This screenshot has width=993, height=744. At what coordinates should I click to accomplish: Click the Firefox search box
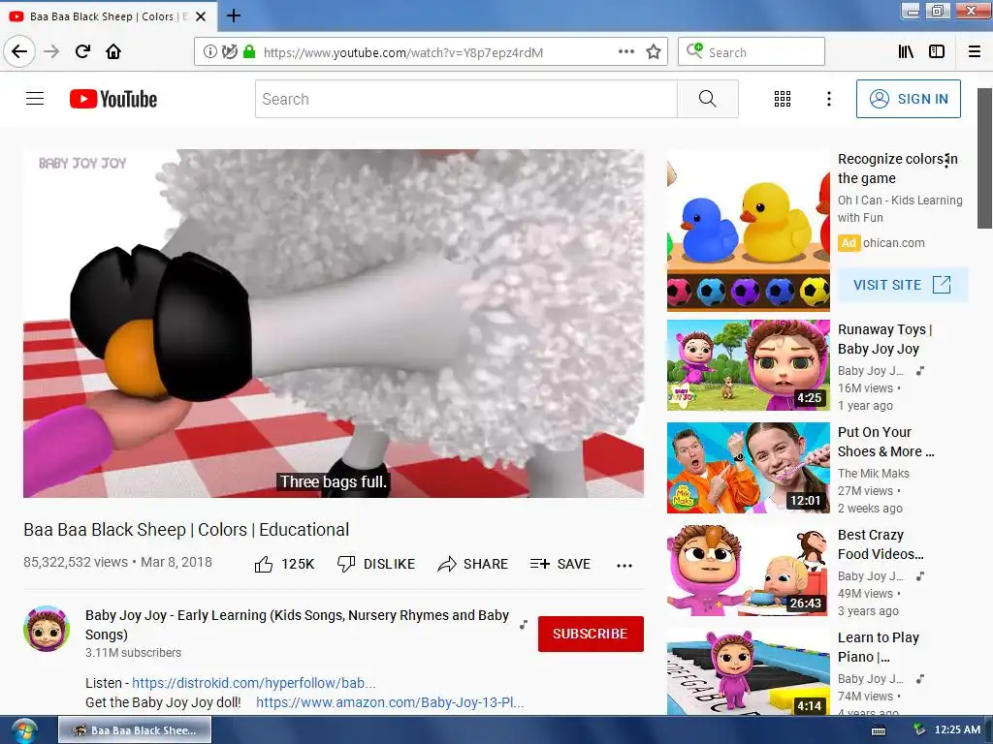point(752,52)
